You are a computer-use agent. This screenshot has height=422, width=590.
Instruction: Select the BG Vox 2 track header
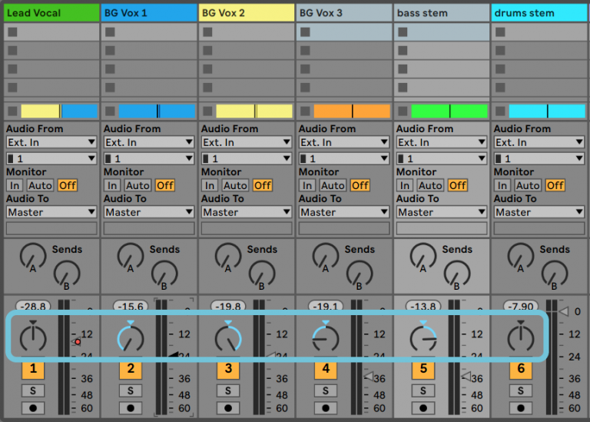(247, 13)
